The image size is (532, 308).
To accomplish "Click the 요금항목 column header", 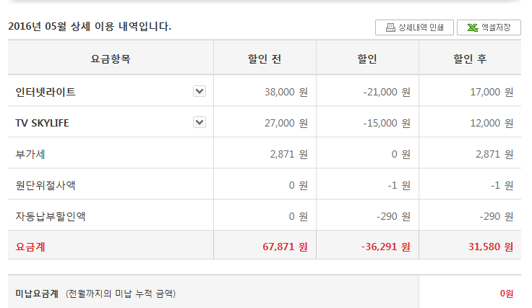I will pyautogui.click(x=111, y=59).
